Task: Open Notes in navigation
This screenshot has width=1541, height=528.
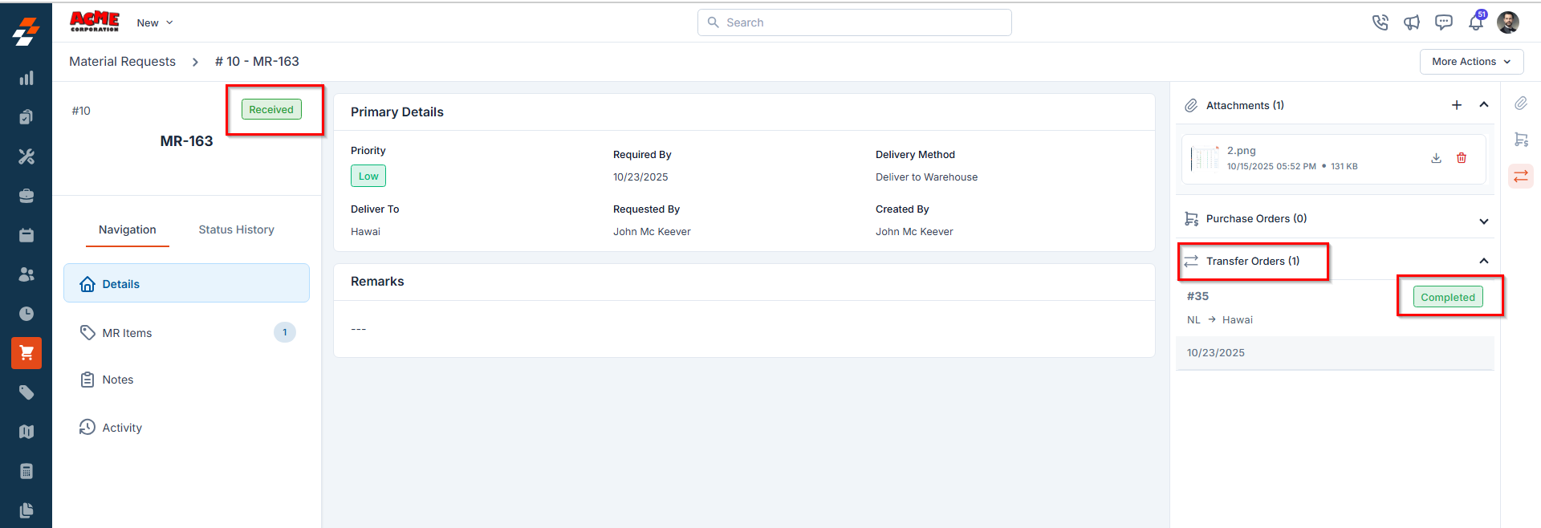Action: (x=186, y=380)
